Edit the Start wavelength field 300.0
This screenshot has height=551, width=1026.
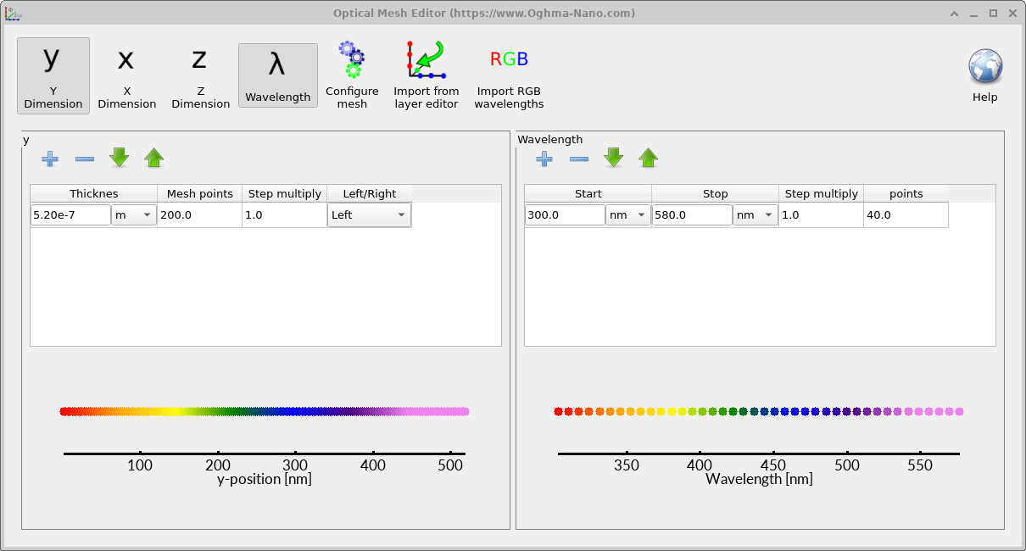[x=566, y=215]
